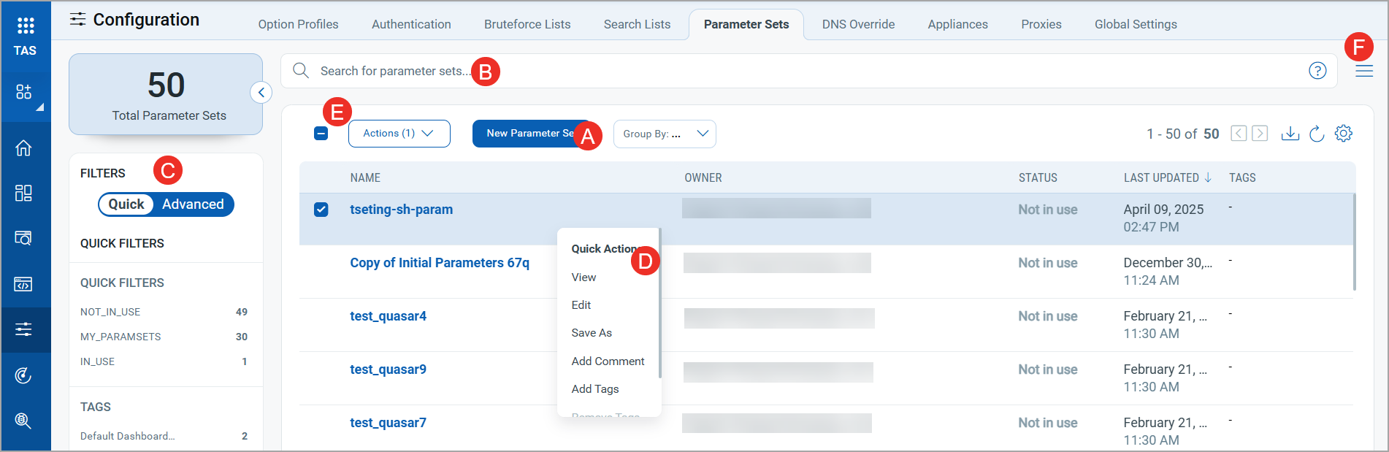Choose Save As in Quick Actions menu
This screenshot has height=452, width=1389.
(592, 333)
